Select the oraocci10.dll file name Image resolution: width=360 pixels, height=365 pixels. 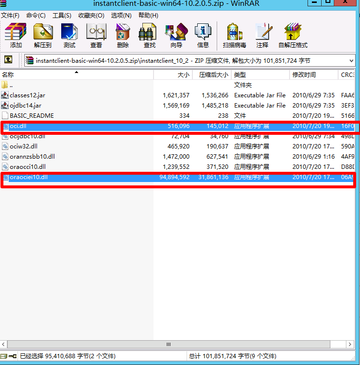click(28, 167)
